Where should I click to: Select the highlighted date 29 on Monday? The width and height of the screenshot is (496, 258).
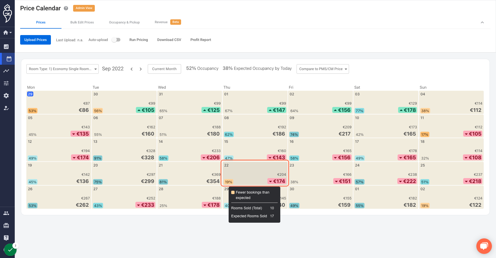pos(30,94)
